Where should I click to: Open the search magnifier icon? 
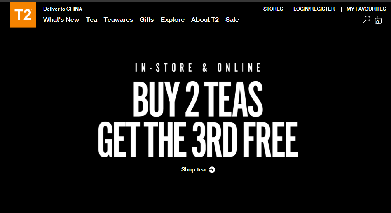click(x=367, y=19)
